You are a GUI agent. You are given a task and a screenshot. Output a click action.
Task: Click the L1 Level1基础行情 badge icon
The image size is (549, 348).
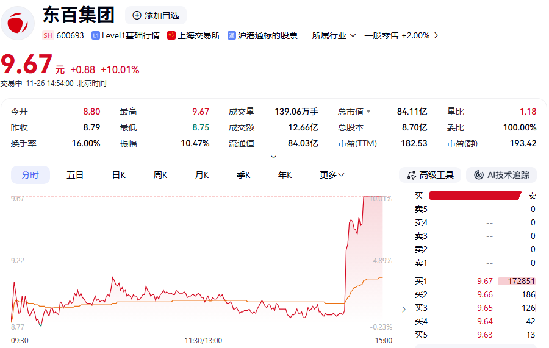(x=96, y=36)
